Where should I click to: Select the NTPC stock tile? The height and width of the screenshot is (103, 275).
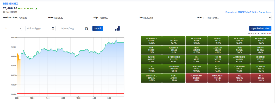(218, 69)
